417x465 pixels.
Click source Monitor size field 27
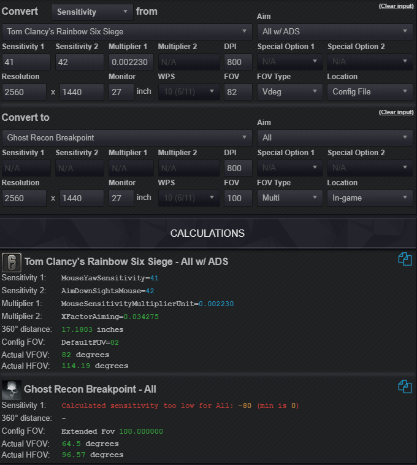(121, 92)
